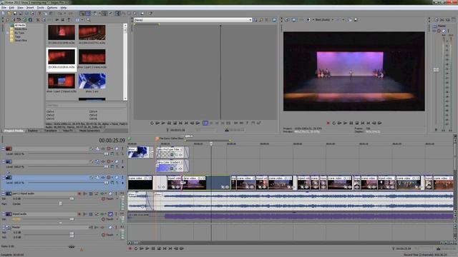The width and height of the screenshot is (458, 257).
Task: Open Project Video Properties in preview toolbar
Action: (x=287, y=20)
